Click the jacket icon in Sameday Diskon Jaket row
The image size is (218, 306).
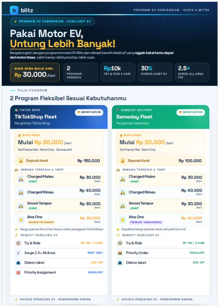pyautogui.click(x=120, y=263)
